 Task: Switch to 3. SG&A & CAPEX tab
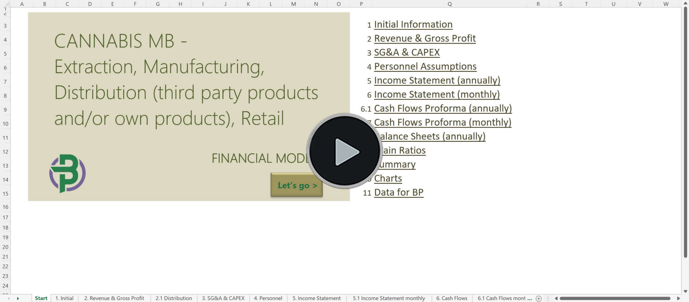(223, 298)
